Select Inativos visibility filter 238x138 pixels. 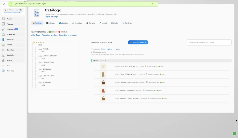click(117, 49)
